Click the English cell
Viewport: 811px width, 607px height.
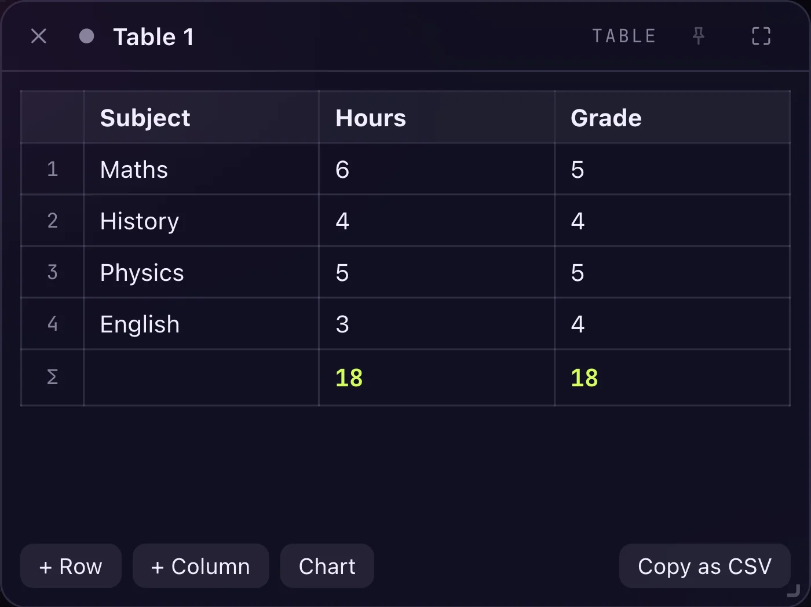tap(202, 324)
